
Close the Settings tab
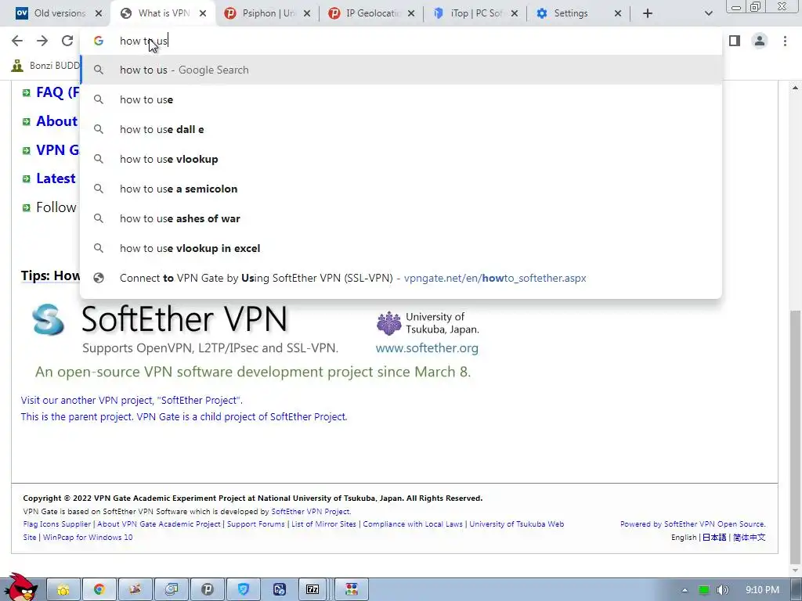pos(618,13)
